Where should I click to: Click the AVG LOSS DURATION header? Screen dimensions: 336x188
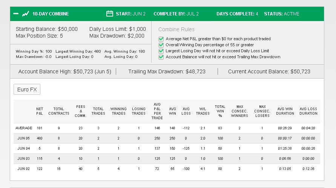coord(308,111)
